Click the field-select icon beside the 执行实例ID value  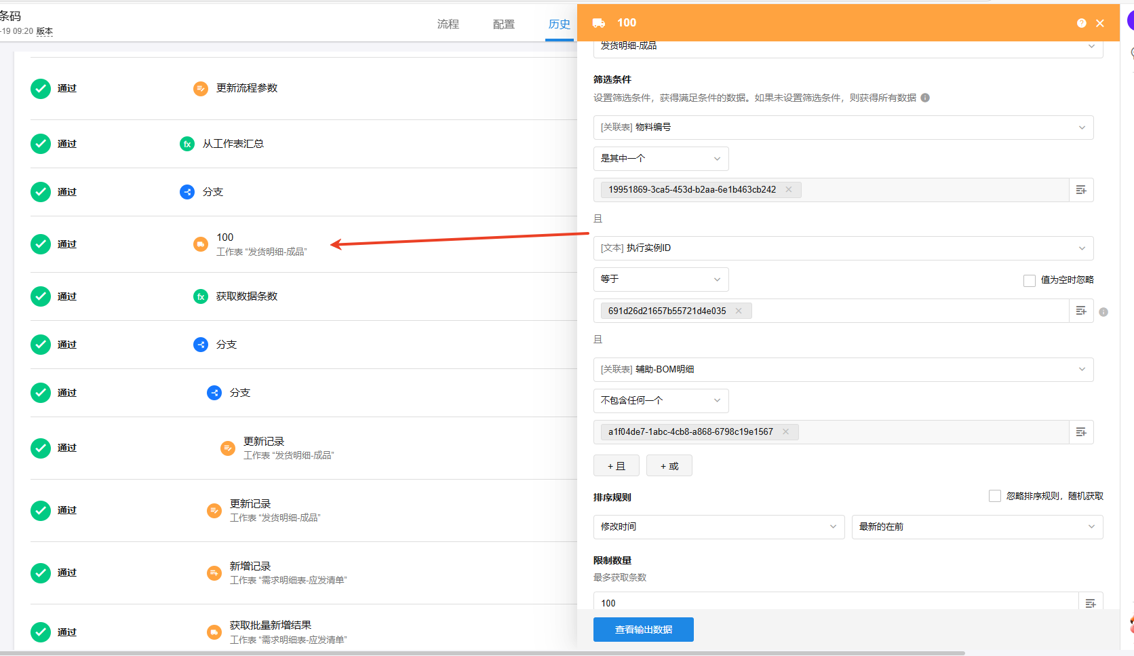[1081, 311]
